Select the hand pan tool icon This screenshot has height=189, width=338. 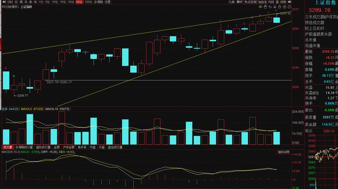(x=265, y=7)
